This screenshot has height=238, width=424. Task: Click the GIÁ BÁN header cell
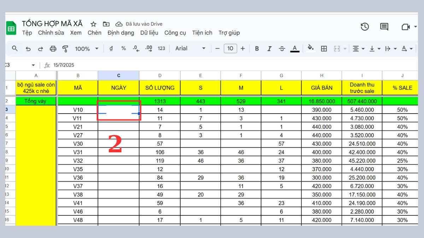322,88
